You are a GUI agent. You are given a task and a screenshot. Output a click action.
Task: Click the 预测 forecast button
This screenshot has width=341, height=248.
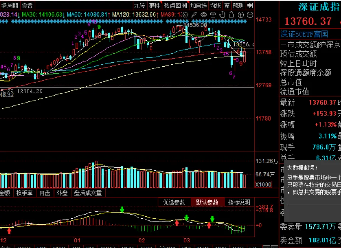238,6
